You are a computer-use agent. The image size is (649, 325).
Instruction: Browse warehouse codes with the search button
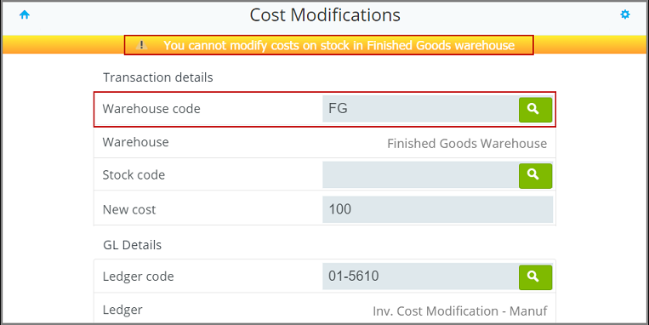(535, 110)
